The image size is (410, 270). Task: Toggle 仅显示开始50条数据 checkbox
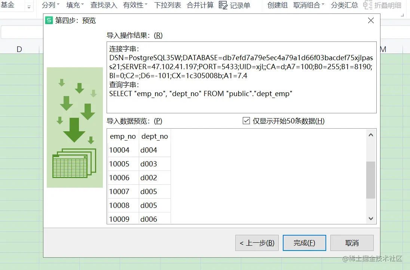pyautogui.click(x=246, y=121)
